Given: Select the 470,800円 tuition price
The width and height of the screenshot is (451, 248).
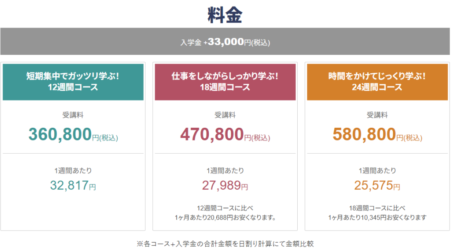Looking at the screenshot, I should point(225,134).
